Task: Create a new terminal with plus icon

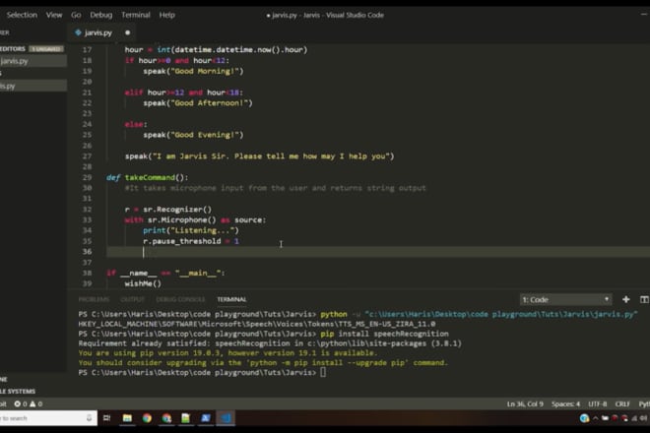Action: click(625, 299)
